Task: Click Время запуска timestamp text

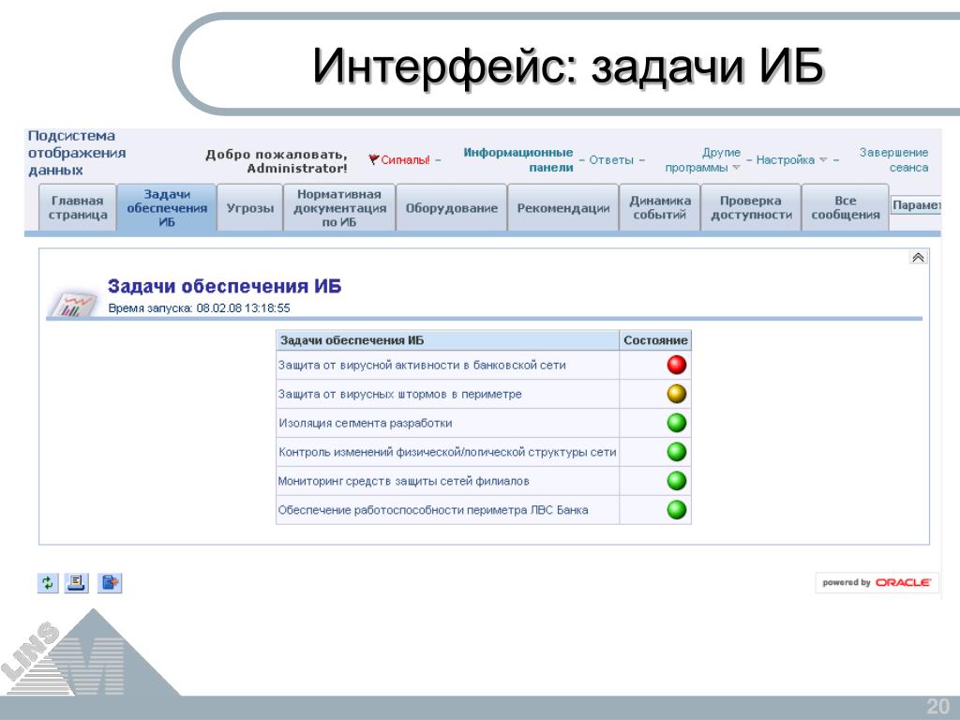Action: click(x=199, y=307)
